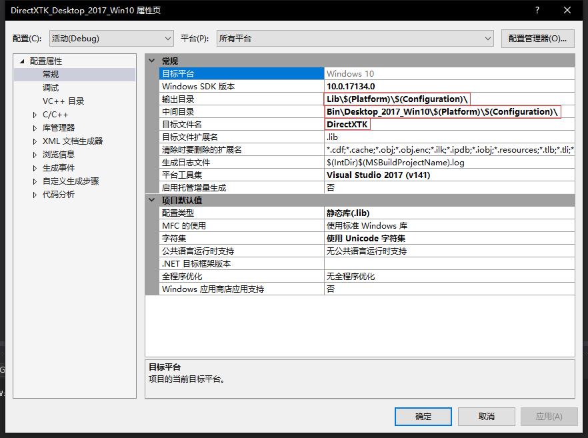Click the Windows SDK 版本 value 10.0.17134.0

click(x=449, y=86)
